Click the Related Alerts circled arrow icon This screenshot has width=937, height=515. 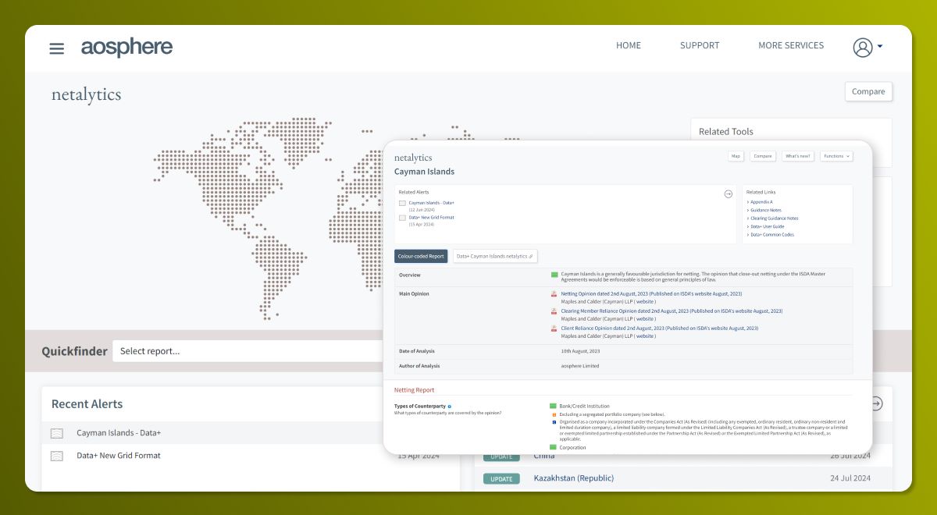point(728,194)
